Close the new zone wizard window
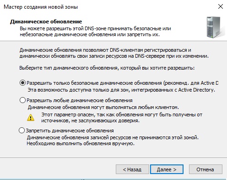 coord(221,6)
